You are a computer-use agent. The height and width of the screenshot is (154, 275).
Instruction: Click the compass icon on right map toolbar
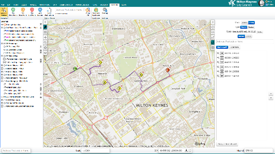coord(213,27)
